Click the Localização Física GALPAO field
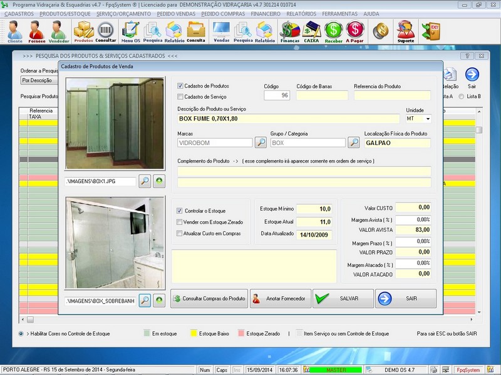Image resolution: width=501 pixels, height=375 pixels. pos(398,143)
